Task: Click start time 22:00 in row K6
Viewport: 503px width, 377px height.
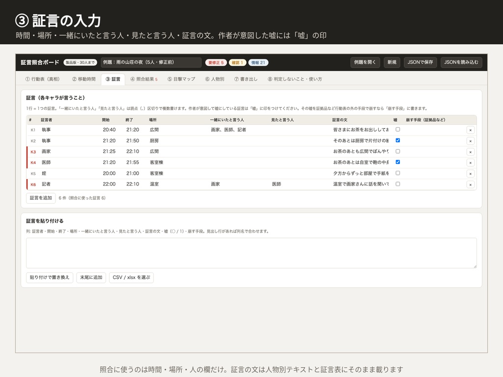Action: (112, 185)
